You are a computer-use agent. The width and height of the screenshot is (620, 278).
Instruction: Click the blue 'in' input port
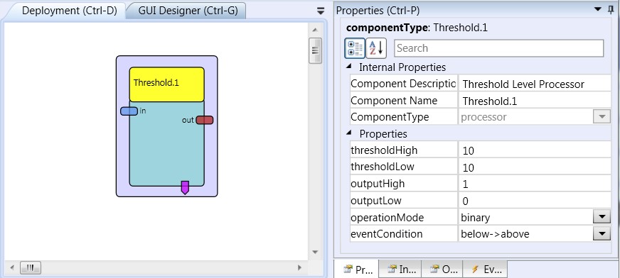129,111
